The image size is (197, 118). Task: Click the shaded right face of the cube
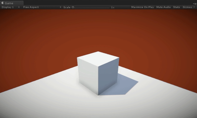pyautogui.click(x=108, y=76)
